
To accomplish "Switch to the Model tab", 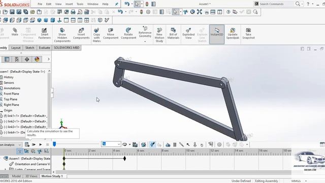I will click(16, 176).
